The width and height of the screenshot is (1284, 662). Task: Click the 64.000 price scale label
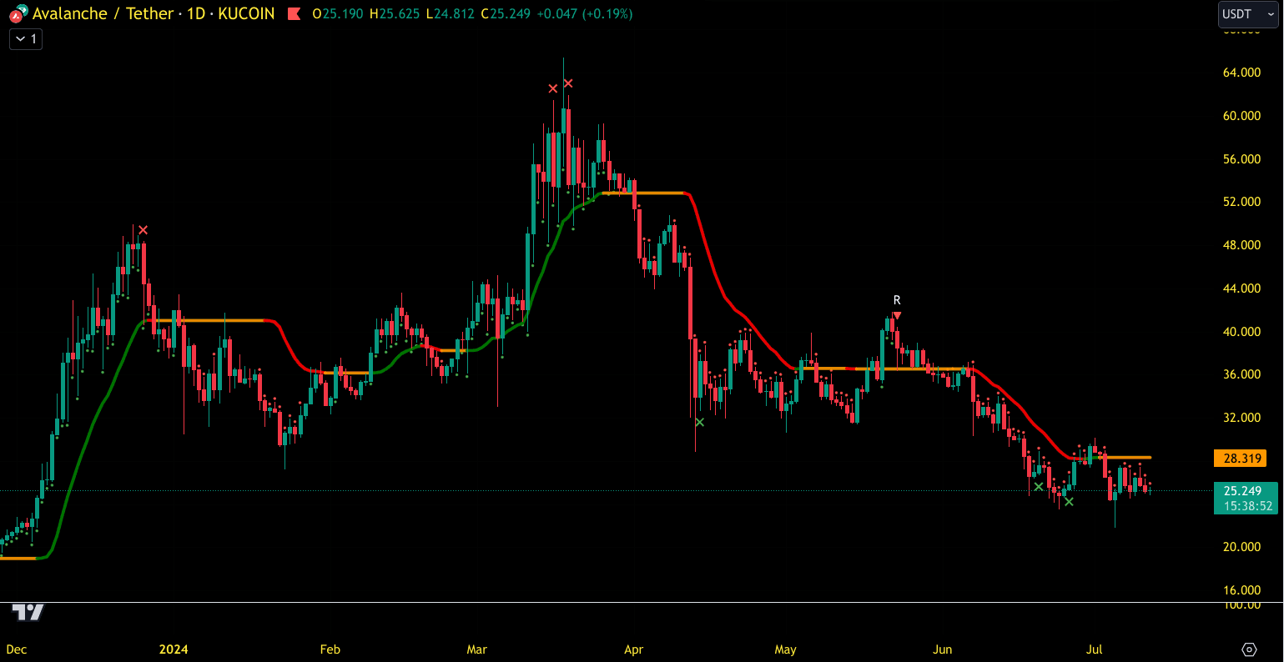(x=1241, y=73)
